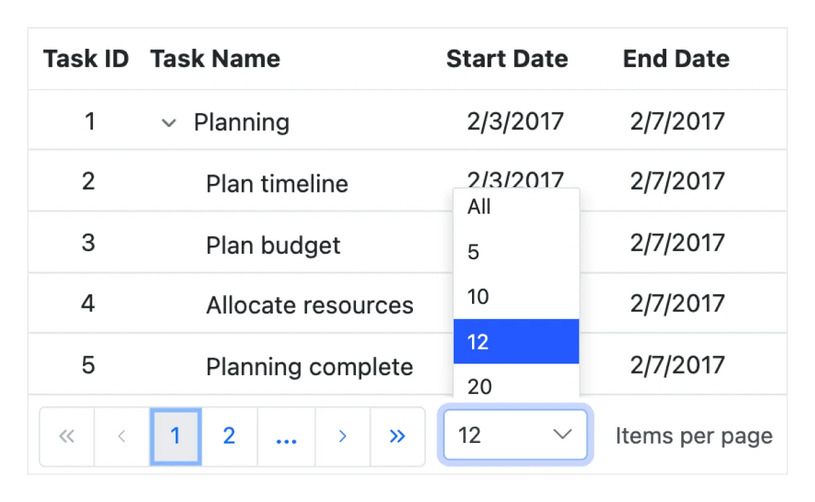Collapse the Planning row chevron
The width and height of the screenshot is (815, 502).
pyautogui.click(x=168, y=123)
